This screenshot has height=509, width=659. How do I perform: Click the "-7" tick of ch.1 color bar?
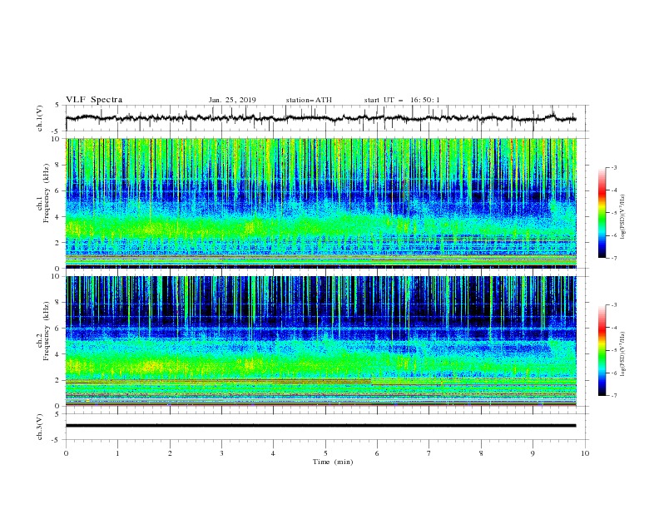[x=613, y=258]
